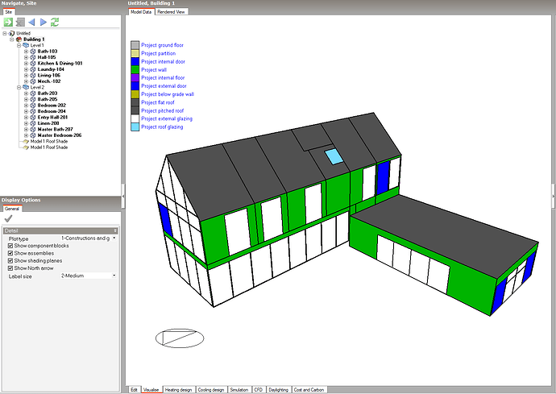Select Entry Hall-201 in the tree
The width and height of the screenshot is (556, 394).
pyautogui.click(x=52, y=118)
